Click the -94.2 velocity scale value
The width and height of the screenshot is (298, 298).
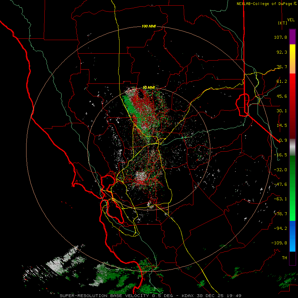click(280, 228)
